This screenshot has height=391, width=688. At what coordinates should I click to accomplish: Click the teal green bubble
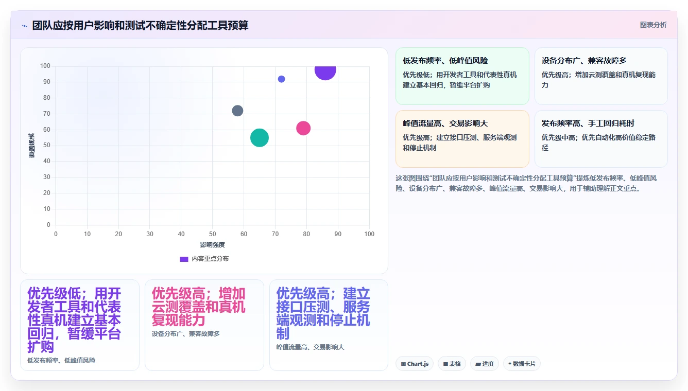(x=260, y=137)
